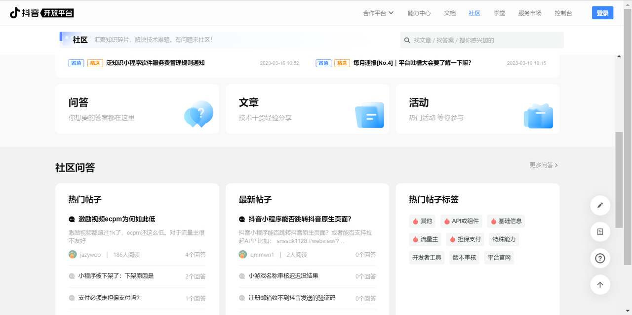Open pinned post 泛知识小程序软件服务费管理规则通知
Image resolution: width=632 pixels, height=315 pixels.
pyautogui.click(x=155, y=63)
